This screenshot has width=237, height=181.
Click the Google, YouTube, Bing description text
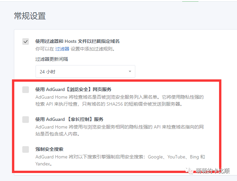120,160
